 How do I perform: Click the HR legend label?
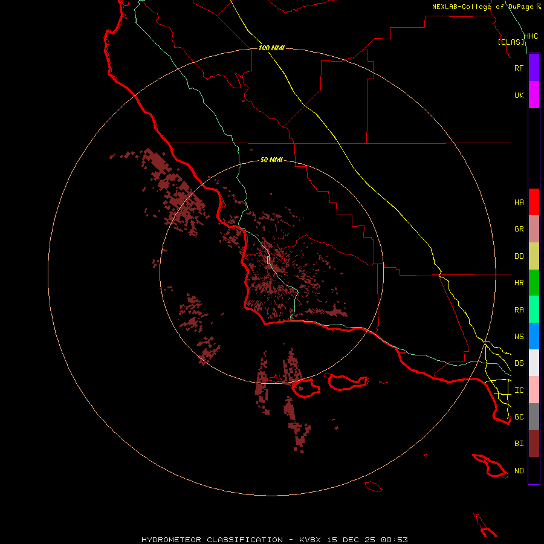point(519,283)
